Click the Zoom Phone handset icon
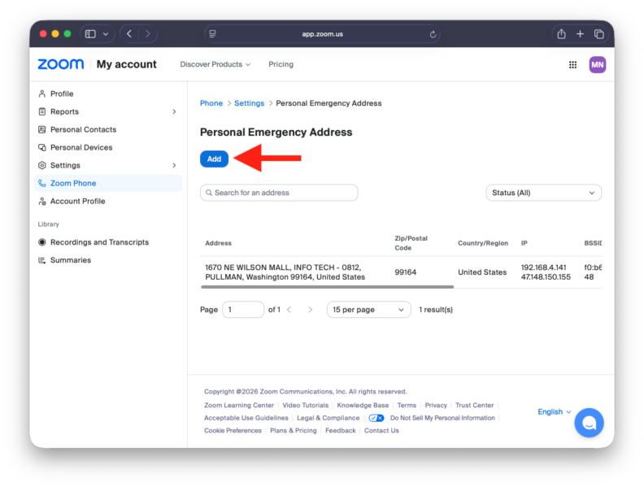 click(42, 183)
